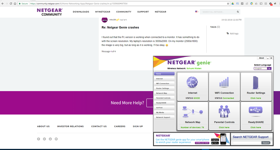Image resolution: width=280 pixels, height=150 pixels.
Task: Open the SUPPORT menu item
Action: click(x=143, y=12)
